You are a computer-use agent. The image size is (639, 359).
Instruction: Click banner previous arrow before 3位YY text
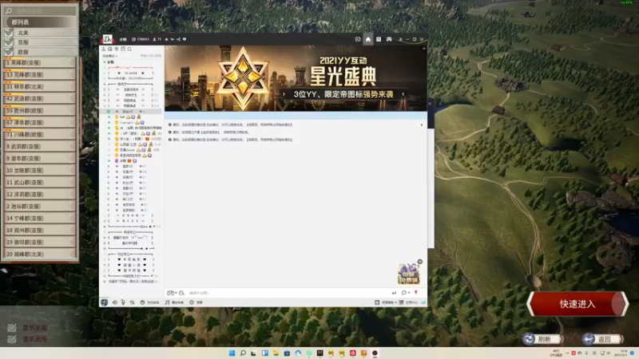click(x=284, y=94)
